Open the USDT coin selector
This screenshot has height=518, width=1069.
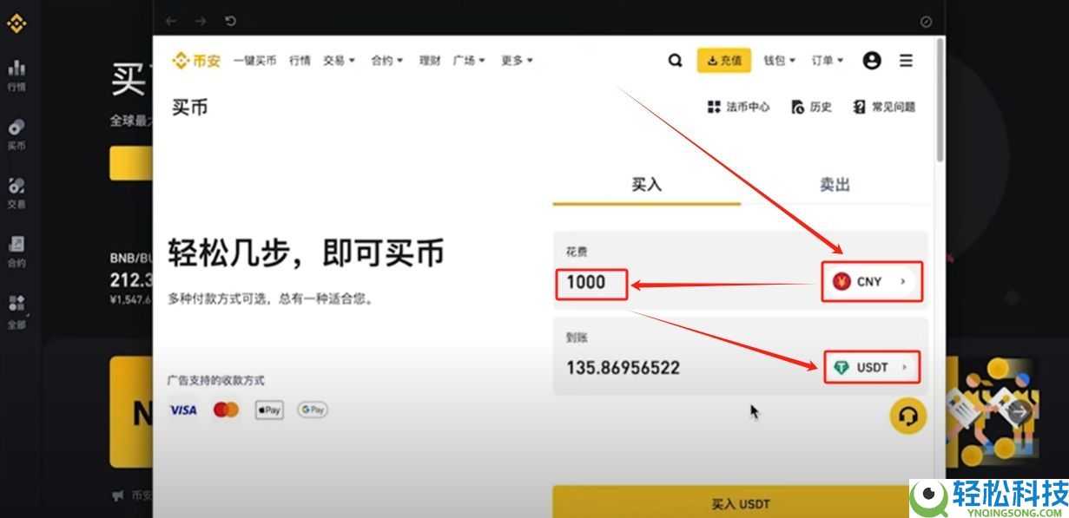(x=871, y=367)
